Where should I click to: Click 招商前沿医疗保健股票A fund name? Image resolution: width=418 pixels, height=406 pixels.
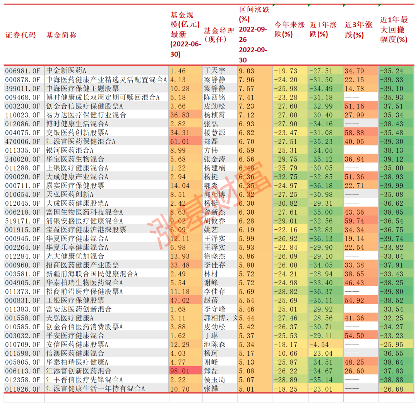tap(84, 291)
